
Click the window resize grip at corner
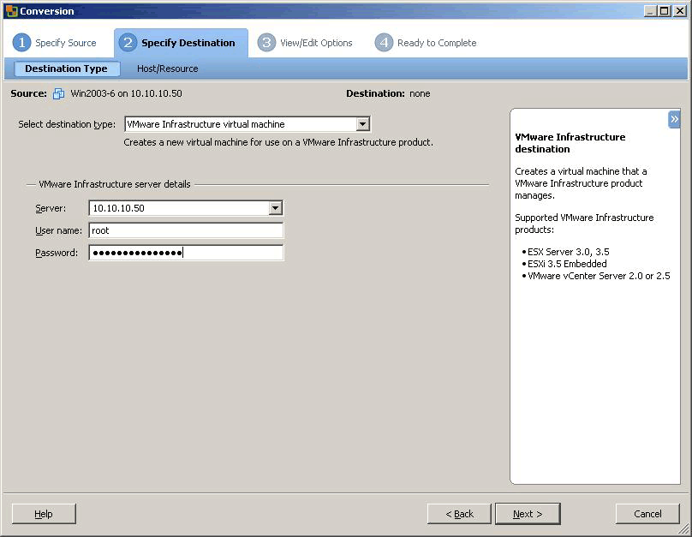tap(683, 528)
